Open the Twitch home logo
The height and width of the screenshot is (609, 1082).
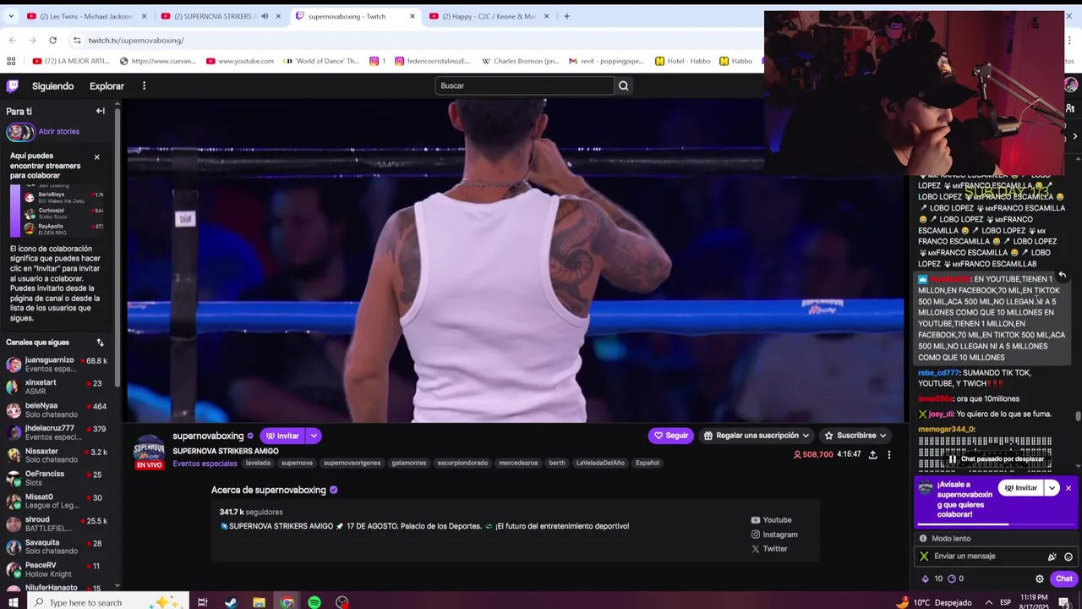tap(13, 85)
